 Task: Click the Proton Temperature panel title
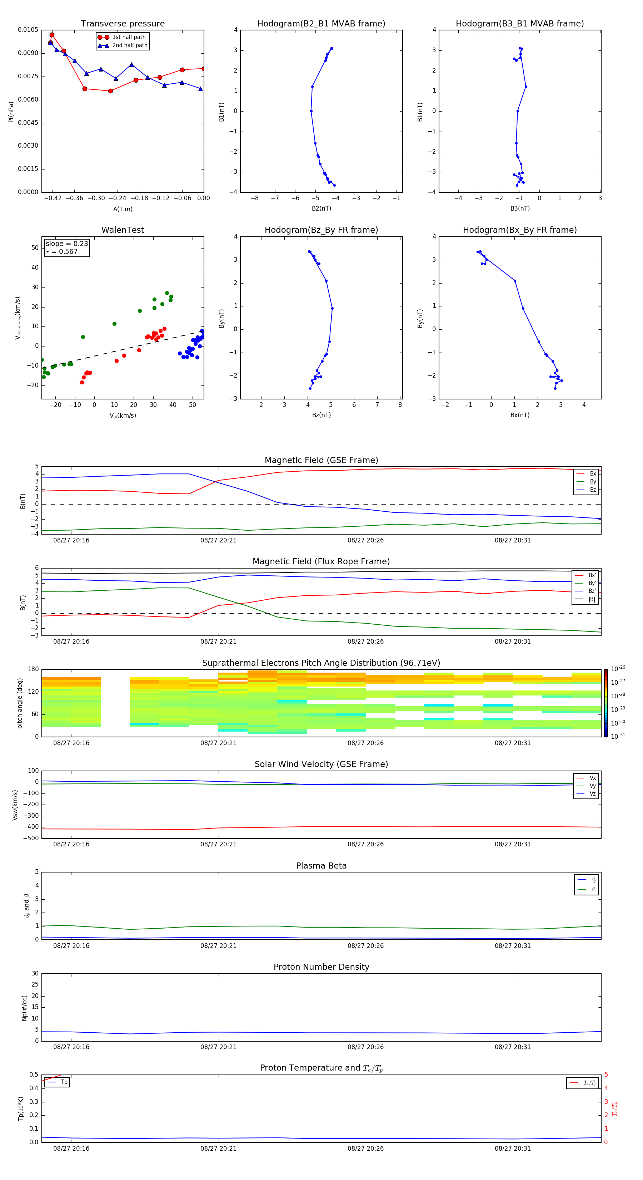[x=321, y=1068]
